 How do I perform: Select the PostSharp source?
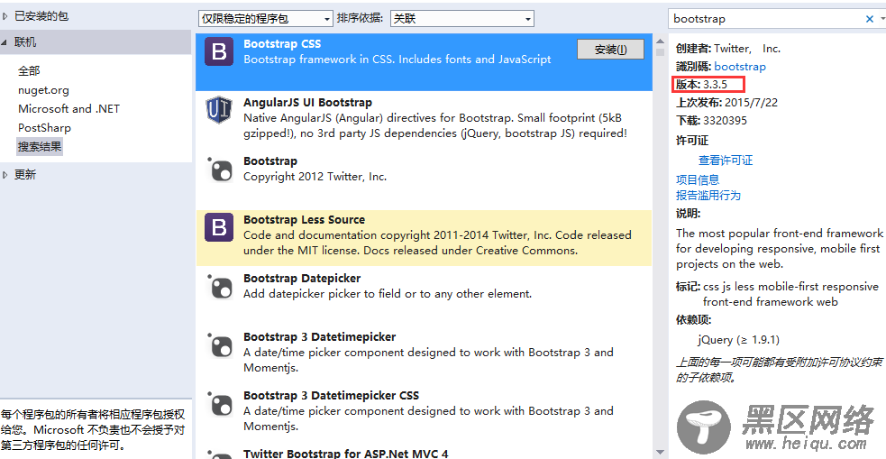pos(45,128)
